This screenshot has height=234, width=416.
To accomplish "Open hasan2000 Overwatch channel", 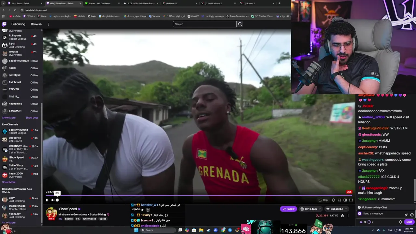I will 20,175.
